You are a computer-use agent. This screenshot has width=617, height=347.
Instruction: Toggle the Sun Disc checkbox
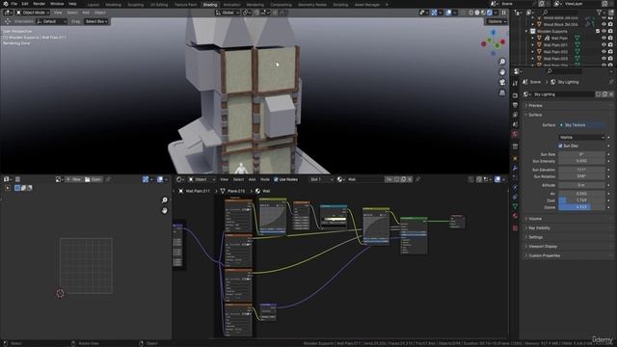tap(560, 146)
